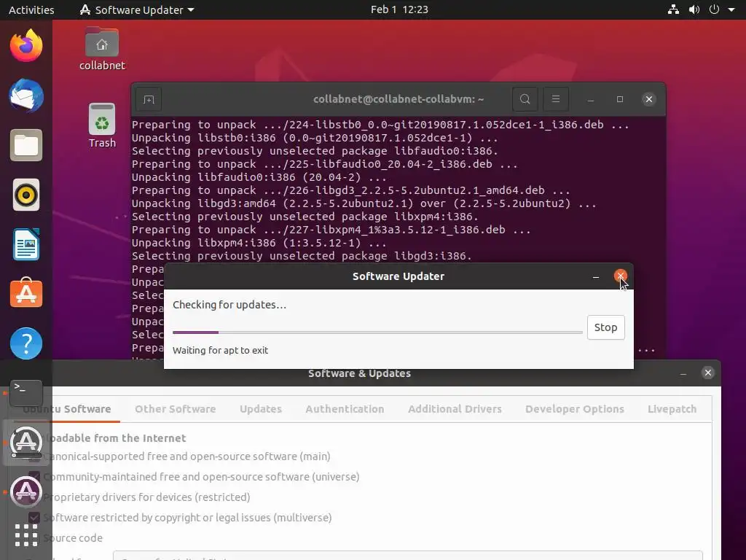Open Rhythmbox music player
The height and width of the screenshot is (560, 746).
(26, 195)
